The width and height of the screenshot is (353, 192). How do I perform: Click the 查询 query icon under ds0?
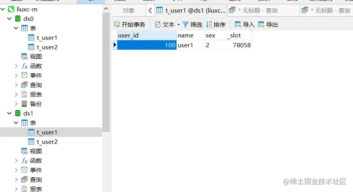[24, 85]
